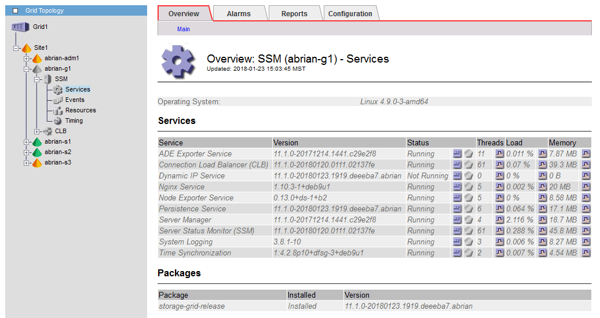Expand the abrian-adm1 node
This screenshot has height=318, width=600.
tap(26, 59)
